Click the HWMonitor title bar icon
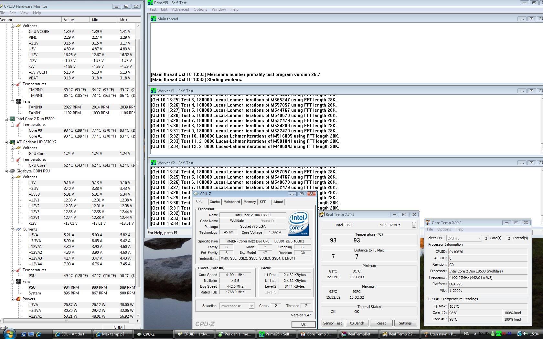 click(1, 6)
